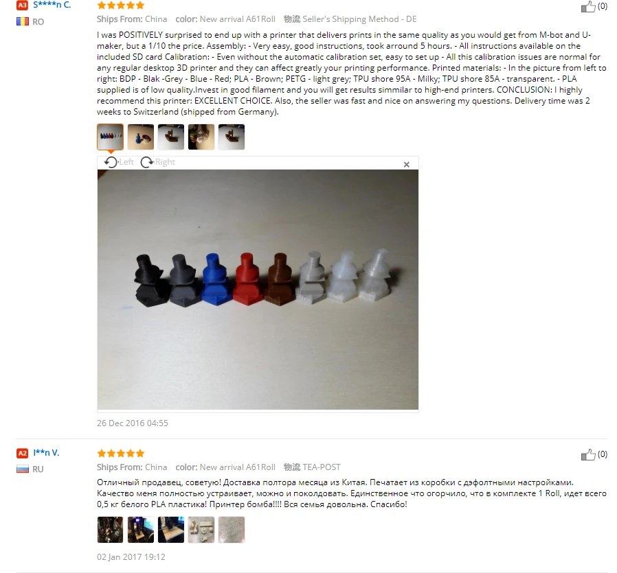Open second thumbnail with blue figure

140,137
